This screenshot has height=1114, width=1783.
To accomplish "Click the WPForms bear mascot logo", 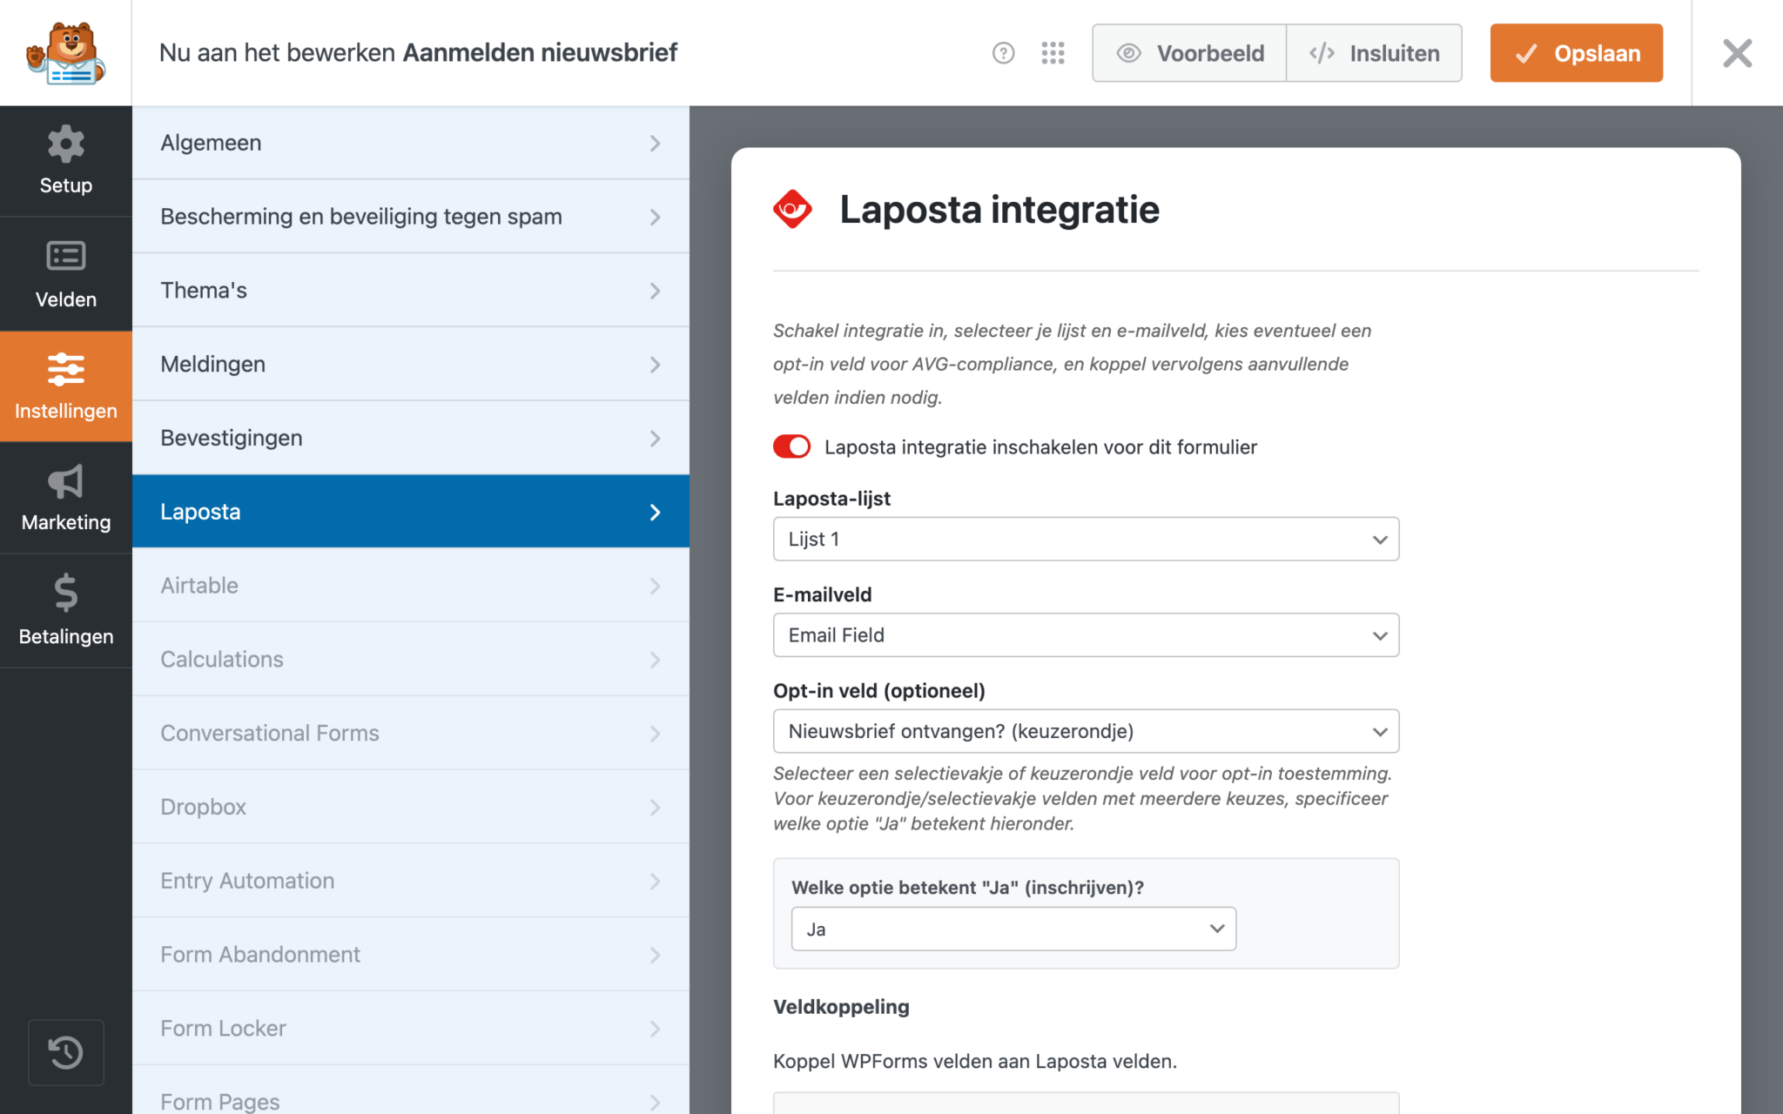I will 66,53.
